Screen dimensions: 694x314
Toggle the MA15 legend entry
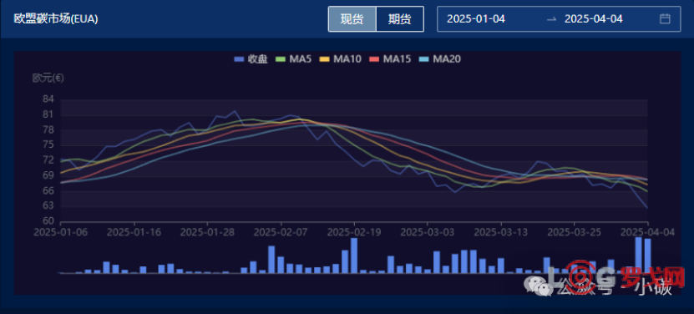(389, 59)
